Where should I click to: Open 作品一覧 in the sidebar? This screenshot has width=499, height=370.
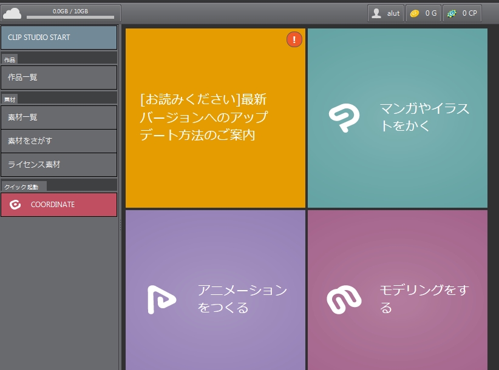pyautogui.click(x=59, y=78)
